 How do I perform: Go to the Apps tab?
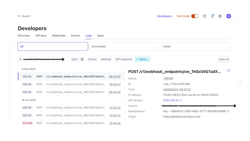tap(100, 36)
